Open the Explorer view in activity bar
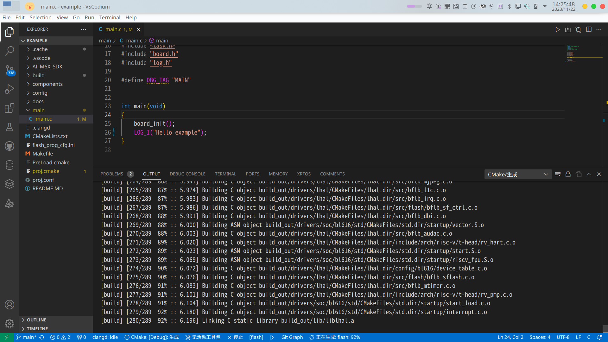The image size is (608, 342). (9, 32)
